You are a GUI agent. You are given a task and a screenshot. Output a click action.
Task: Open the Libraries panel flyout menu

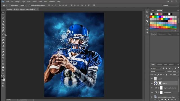tap(178, 34)
